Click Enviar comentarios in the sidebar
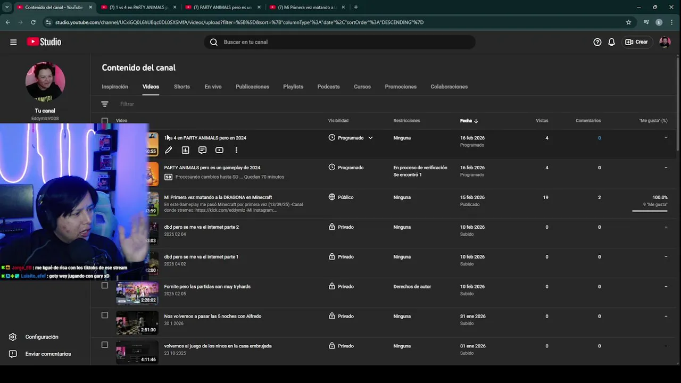Screen dimensions: 681x383 [48, 354]
